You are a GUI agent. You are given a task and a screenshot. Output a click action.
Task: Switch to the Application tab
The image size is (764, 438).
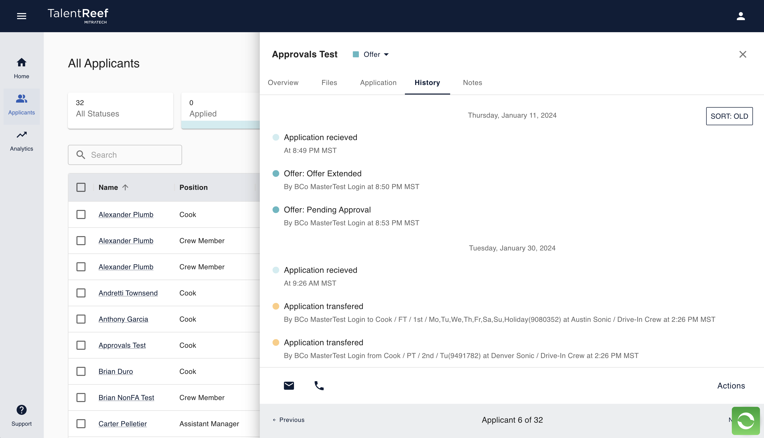(x=378, y=83)
